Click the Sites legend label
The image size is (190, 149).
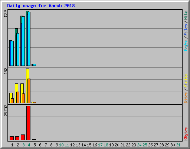click(x=186, y=98)
